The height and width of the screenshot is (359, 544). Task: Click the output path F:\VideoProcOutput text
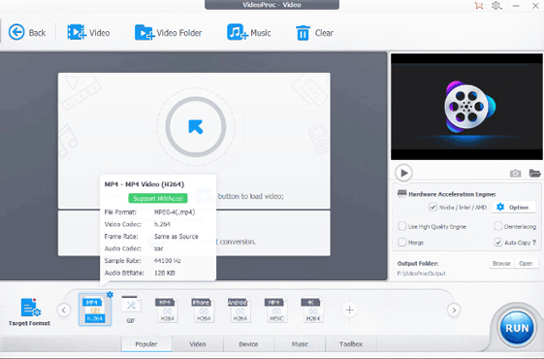[421, 274]
